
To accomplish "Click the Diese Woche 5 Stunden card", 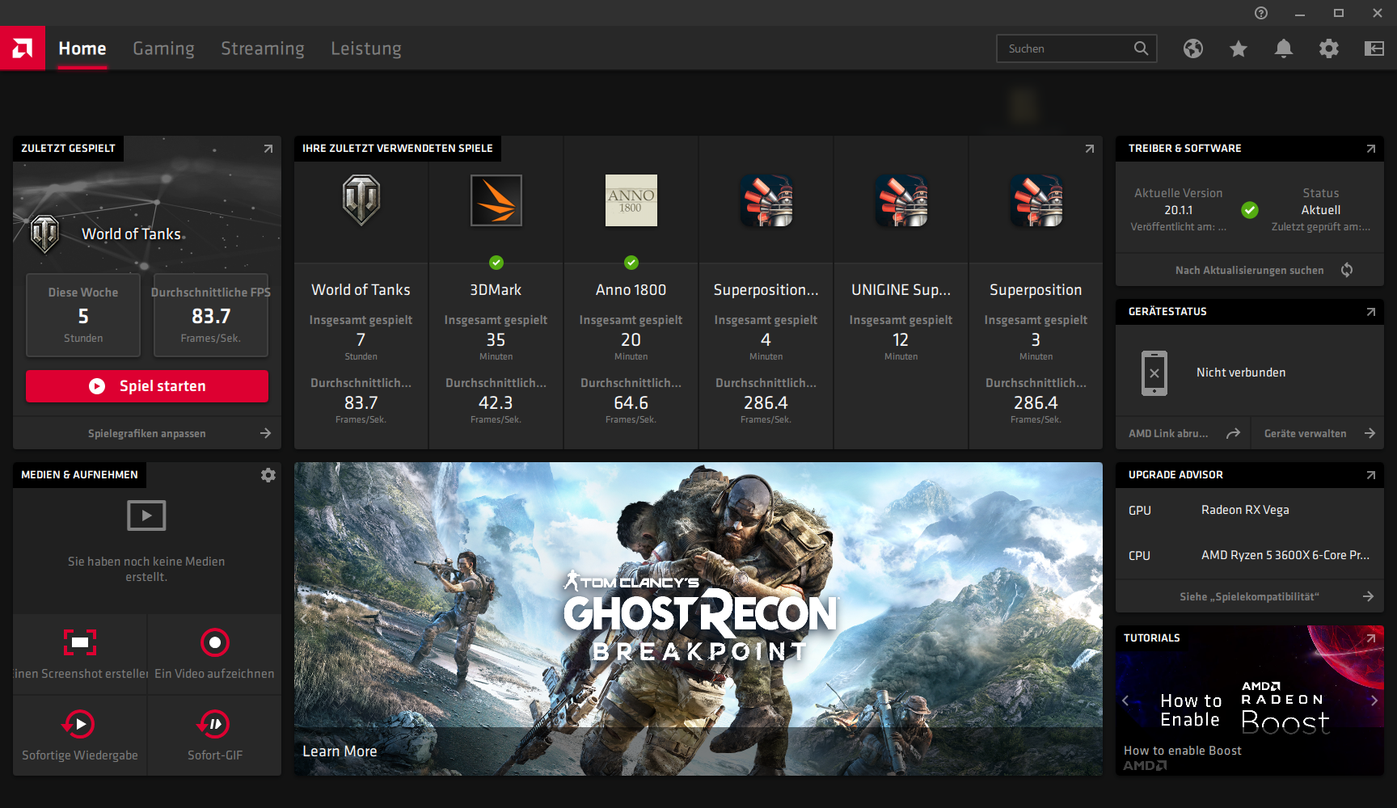I will [83, 315].
